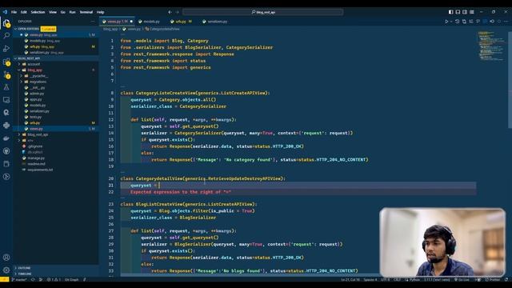The width and height of the screenshot is (512, 288).
Task: Synchronize changes in the status bar
Action: point(33,279)
